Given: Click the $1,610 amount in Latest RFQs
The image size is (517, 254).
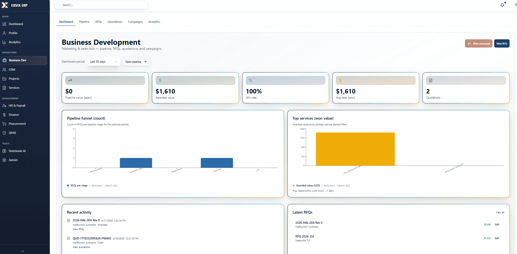Looking at the screenshot, I should point(487,225).
